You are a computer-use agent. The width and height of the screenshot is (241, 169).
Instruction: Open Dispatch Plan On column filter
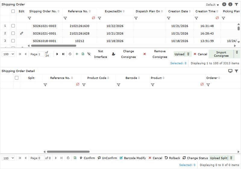point(136,18)
